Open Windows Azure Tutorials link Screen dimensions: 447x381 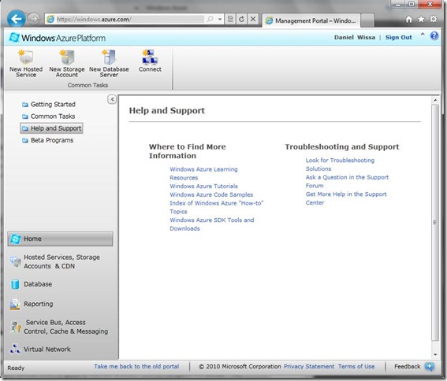pos(203,186)
